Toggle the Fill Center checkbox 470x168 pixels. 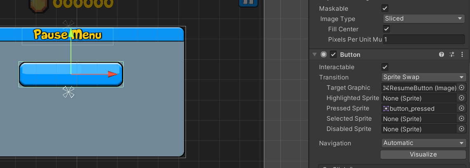[x=387, y=29]
